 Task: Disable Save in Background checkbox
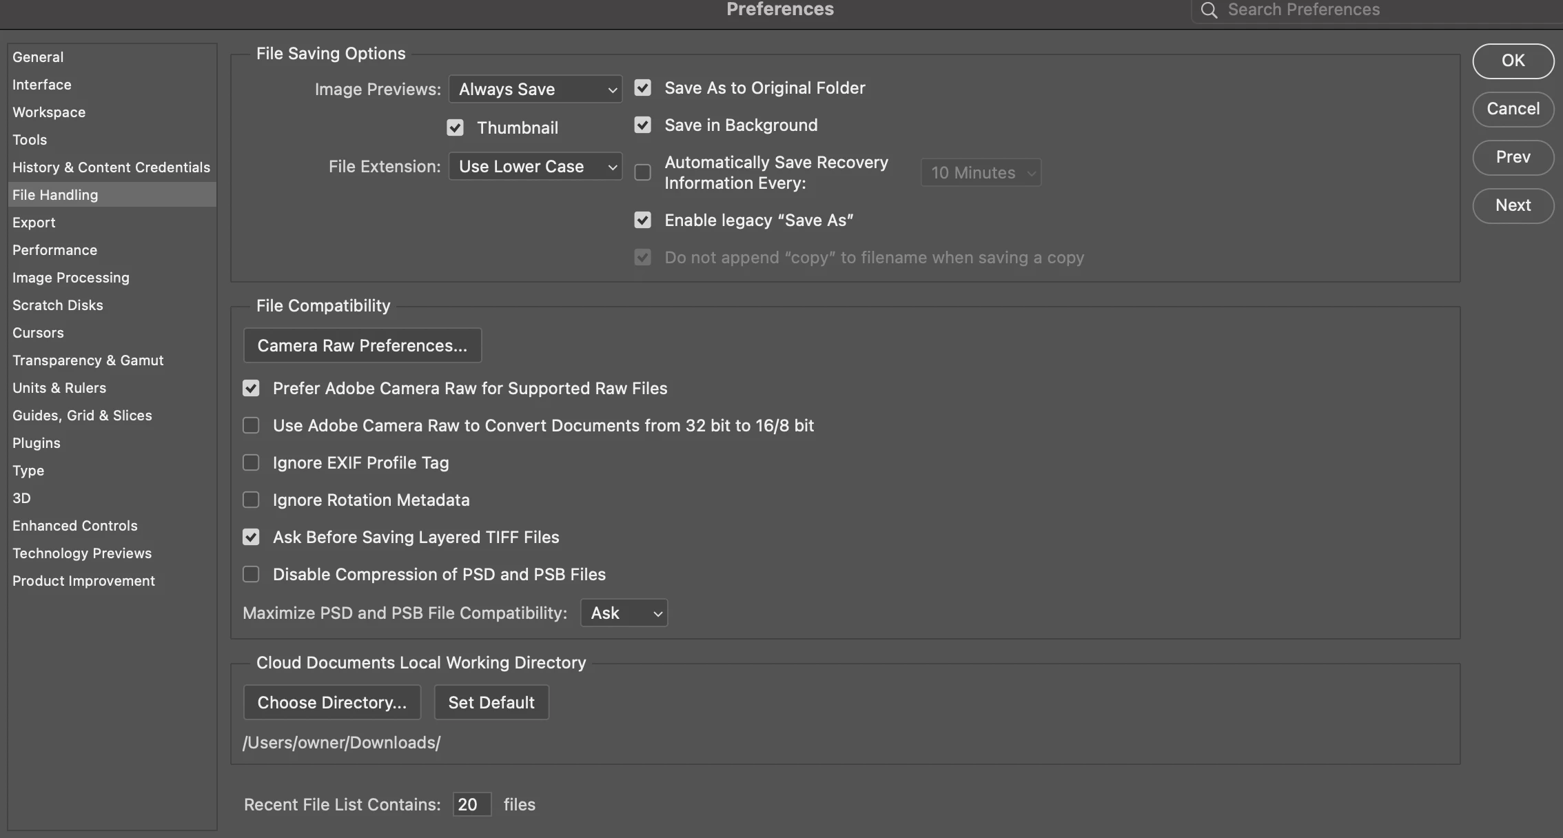pyautogui.click(x=642, y=125)
